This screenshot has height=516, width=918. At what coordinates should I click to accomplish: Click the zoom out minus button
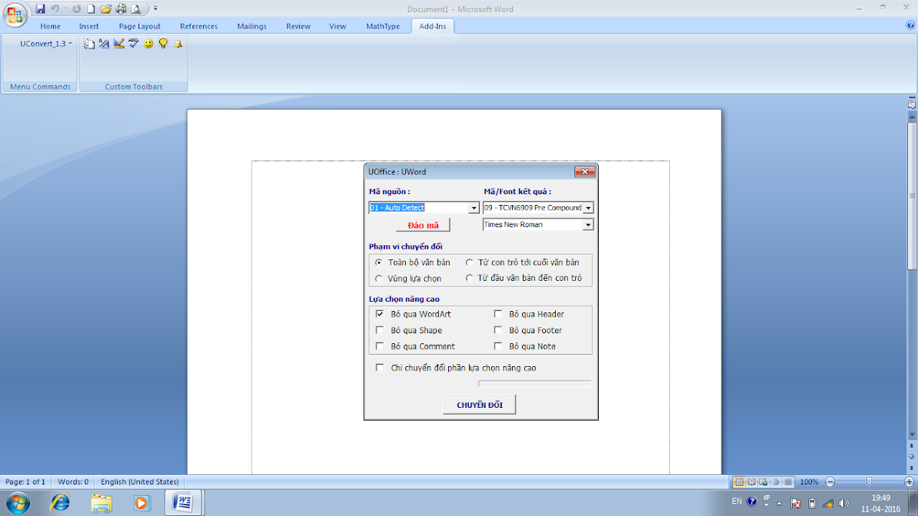pyautogui.click(x=831, y=482)
